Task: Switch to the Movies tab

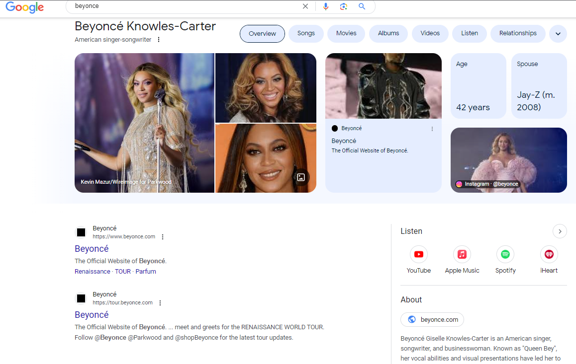Action: coord(346,33)
